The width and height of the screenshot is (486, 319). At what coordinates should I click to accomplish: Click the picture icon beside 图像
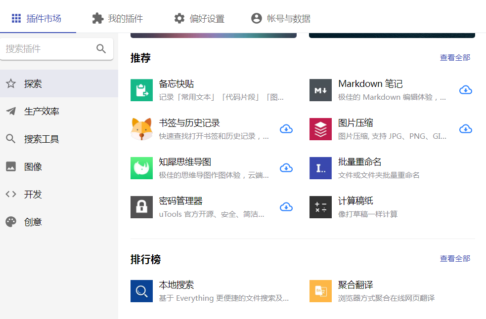coord(11,166)
